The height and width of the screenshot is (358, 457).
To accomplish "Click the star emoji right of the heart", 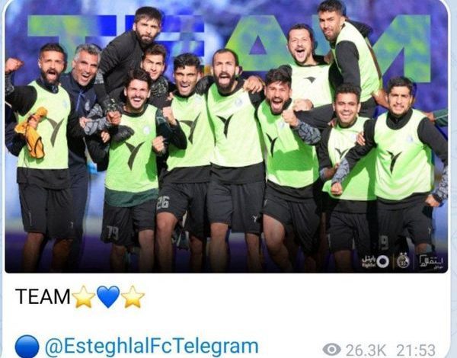I will [133, 296].
